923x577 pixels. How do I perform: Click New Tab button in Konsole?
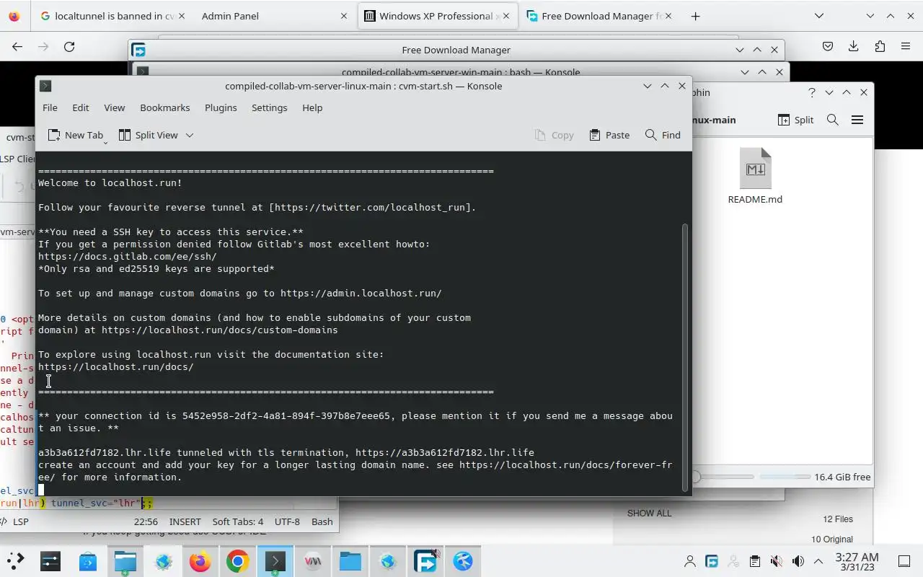point(75,135)
